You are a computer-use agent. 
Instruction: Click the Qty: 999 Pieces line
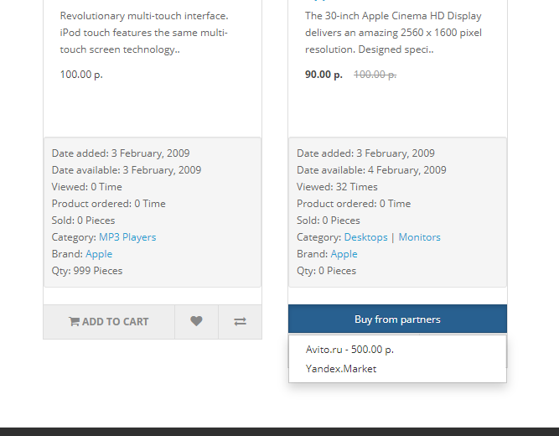click(x=87, y=271)
